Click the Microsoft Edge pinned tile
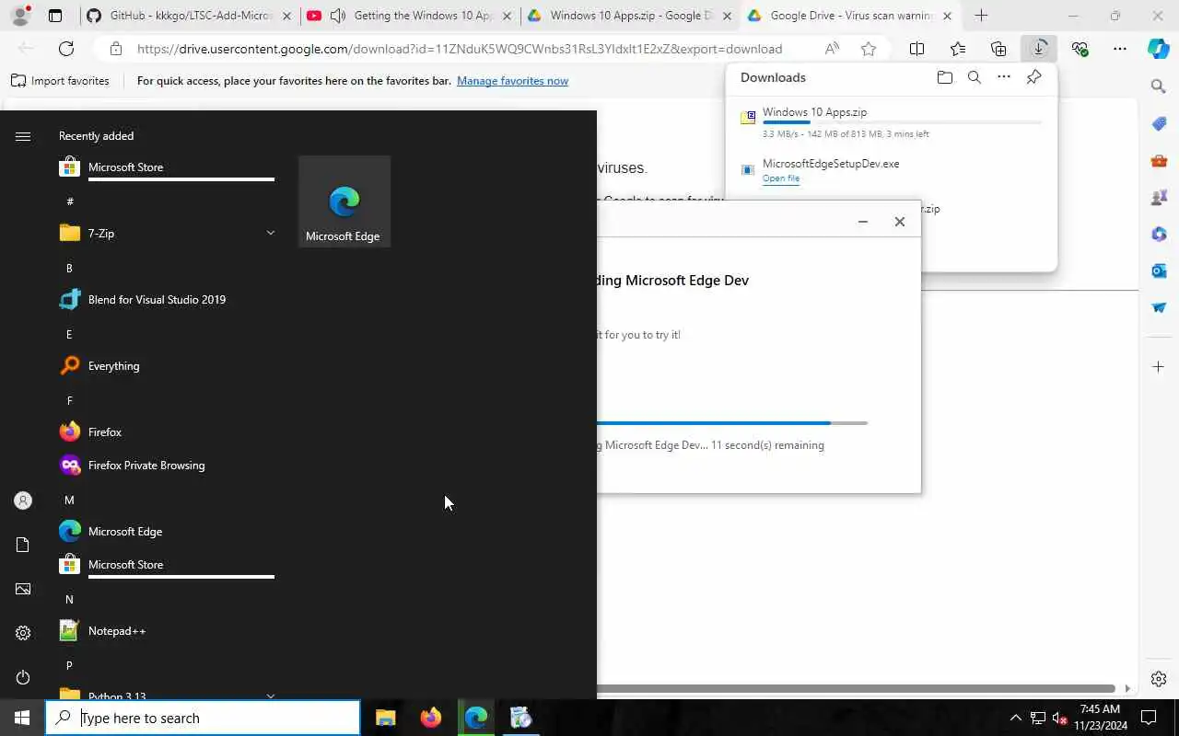 click(x=344, y=201)
